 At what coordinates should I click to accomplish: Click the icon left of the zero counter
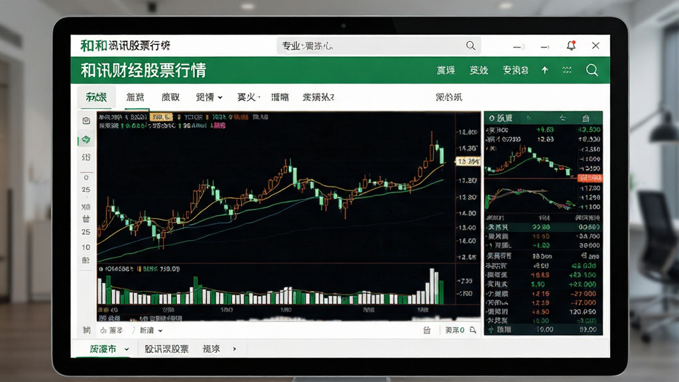(x=427, y=330)
